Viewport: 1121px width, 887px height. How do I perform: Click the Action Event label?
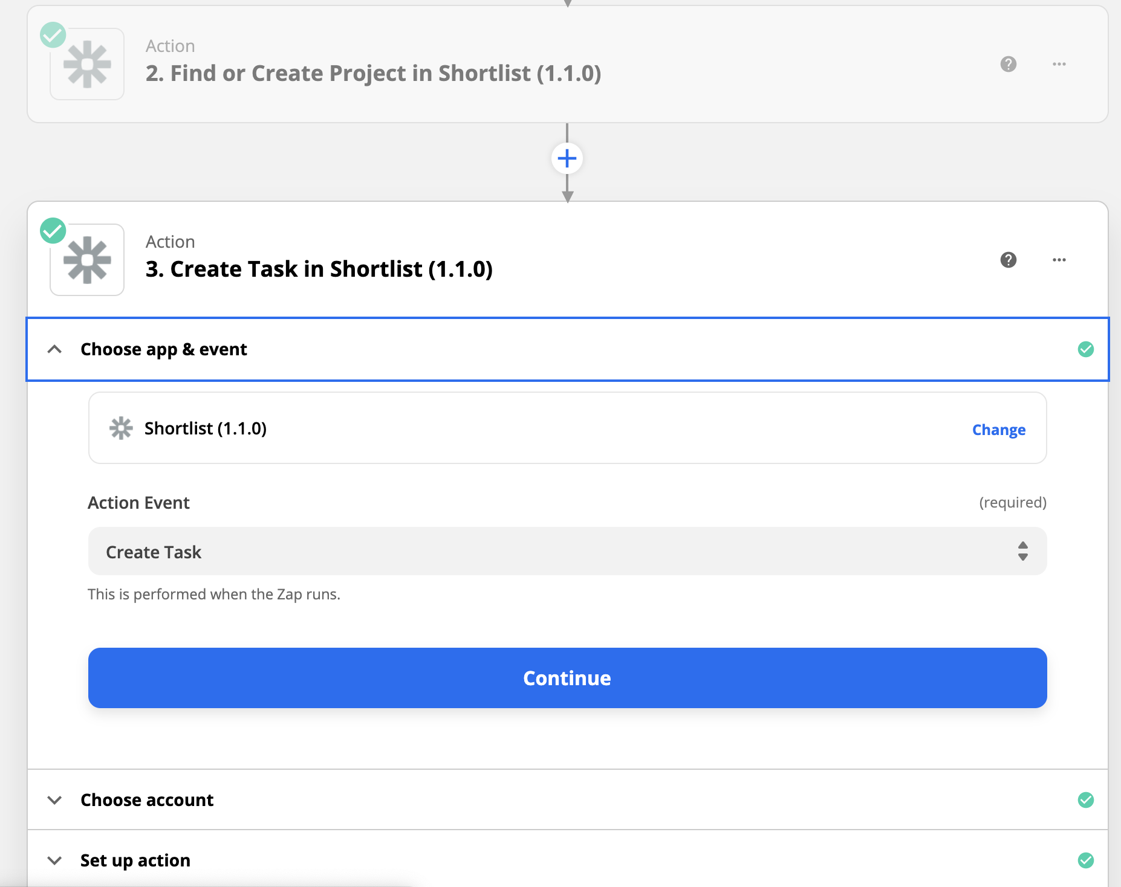[x=138, y=503]
